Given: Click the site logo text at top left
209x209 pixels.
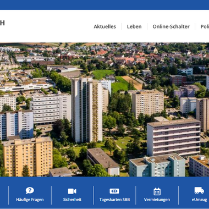Looking at the screenshot, I should pos(2,23).
